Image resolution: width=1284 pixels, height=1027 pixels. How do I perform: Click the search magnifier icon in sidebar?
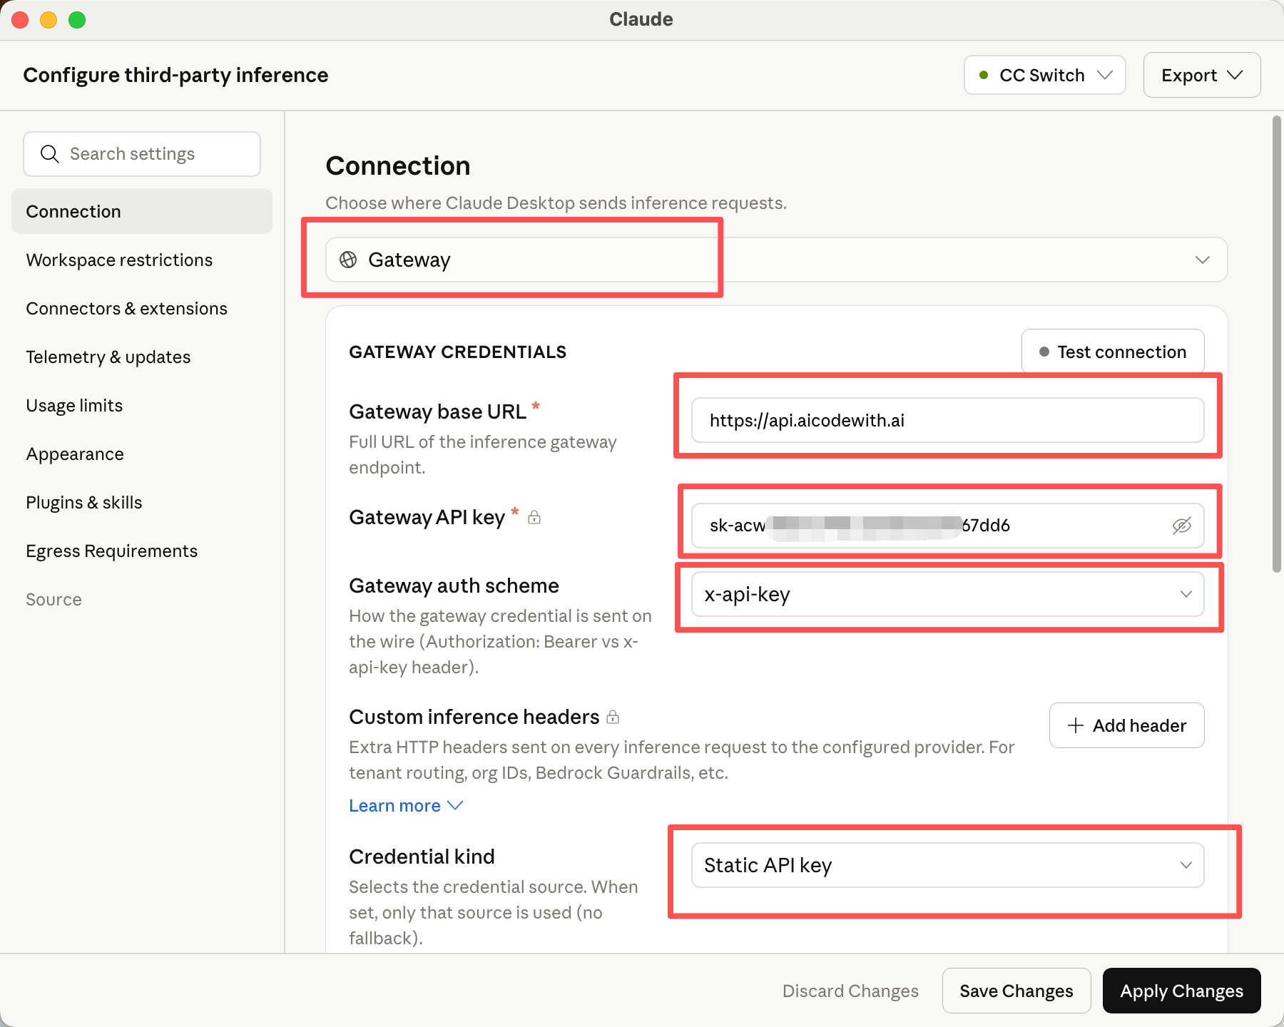49,154
